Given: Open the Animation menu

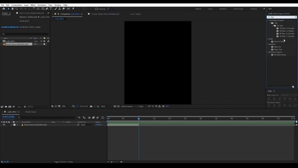Looking at the screenshot, I should tap(42, 5).
